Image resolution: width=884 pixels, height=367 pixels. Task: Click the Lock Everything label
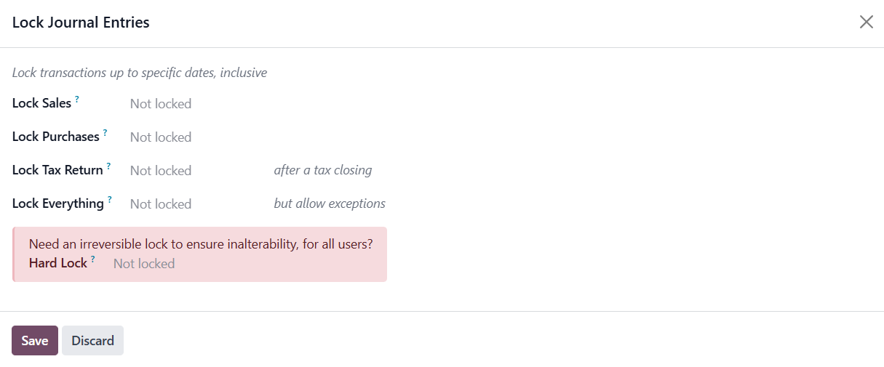58,204
